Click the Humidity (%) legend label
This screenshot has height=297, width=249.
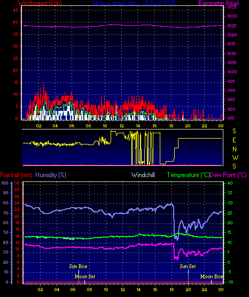pos(51,175)
